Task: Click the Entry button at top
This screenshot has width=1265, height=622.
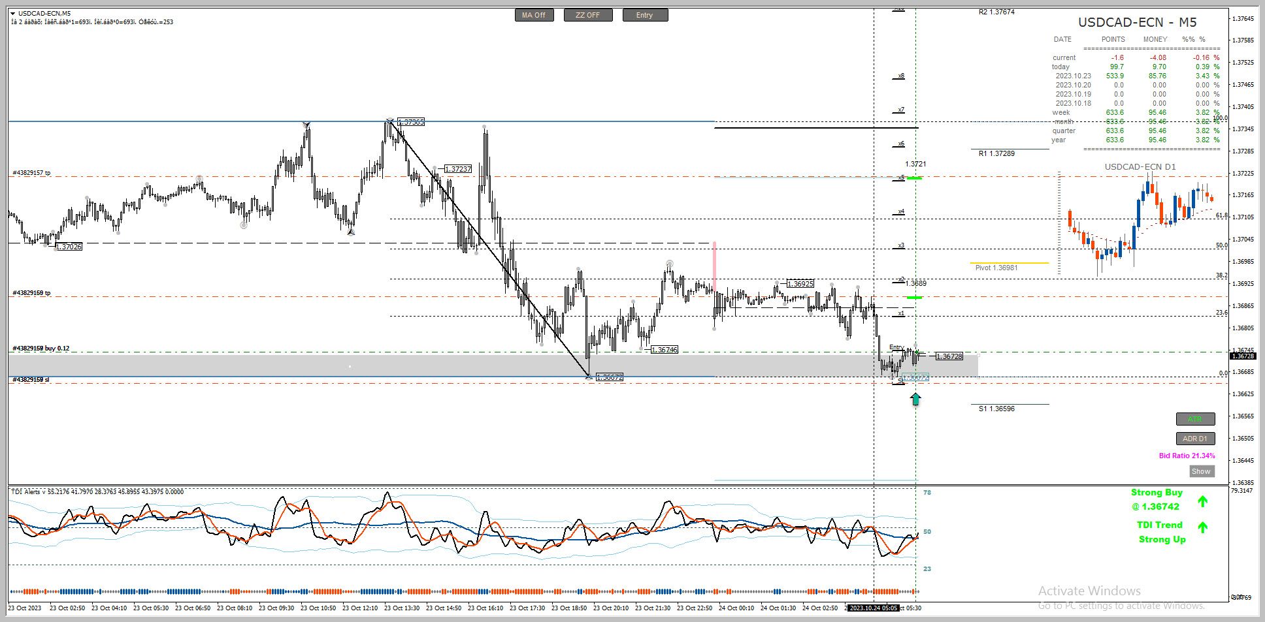Action: click(645, 15)
